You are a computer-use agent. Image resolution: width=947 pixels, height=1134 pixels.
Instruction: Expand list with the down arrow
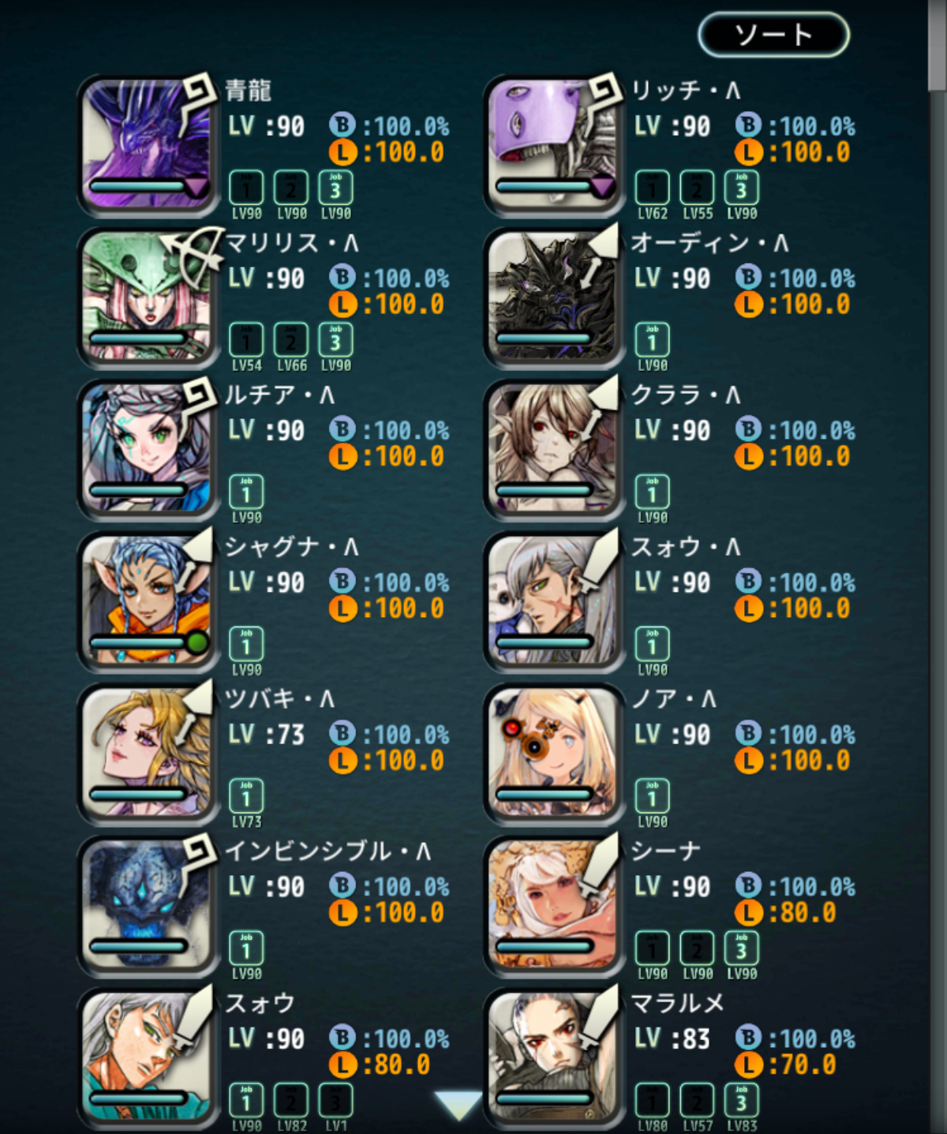click(x=458, y=1105)
